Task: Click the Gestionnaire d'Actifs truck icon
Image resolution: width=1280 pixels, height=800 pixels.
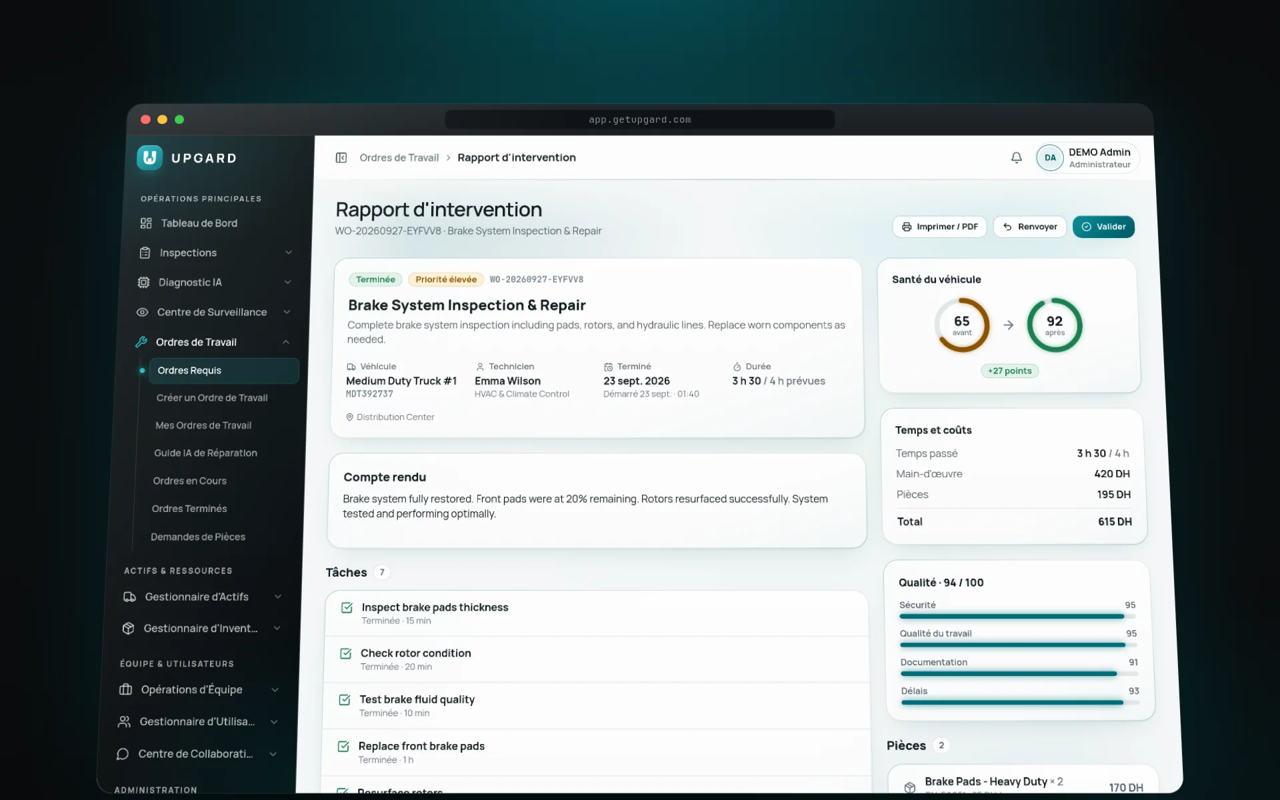Action: (x=130, y=597)
